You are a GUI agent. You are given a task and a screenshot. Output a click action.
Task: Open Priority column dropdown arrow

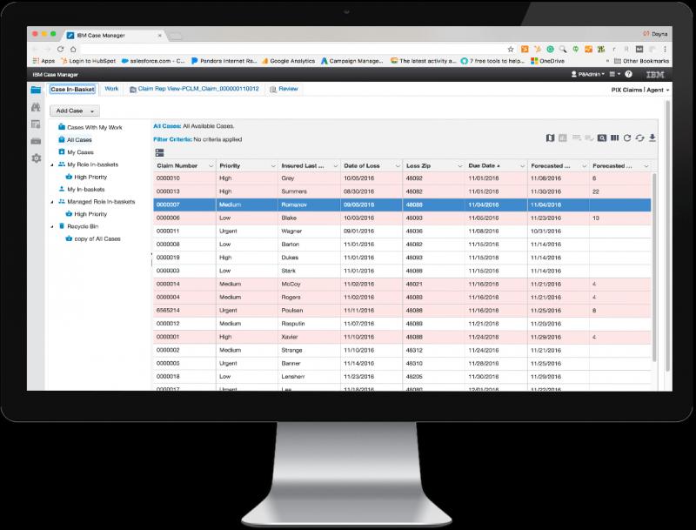click(273, 166)
